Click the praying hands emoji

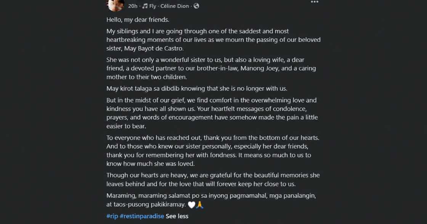(200, 205)
